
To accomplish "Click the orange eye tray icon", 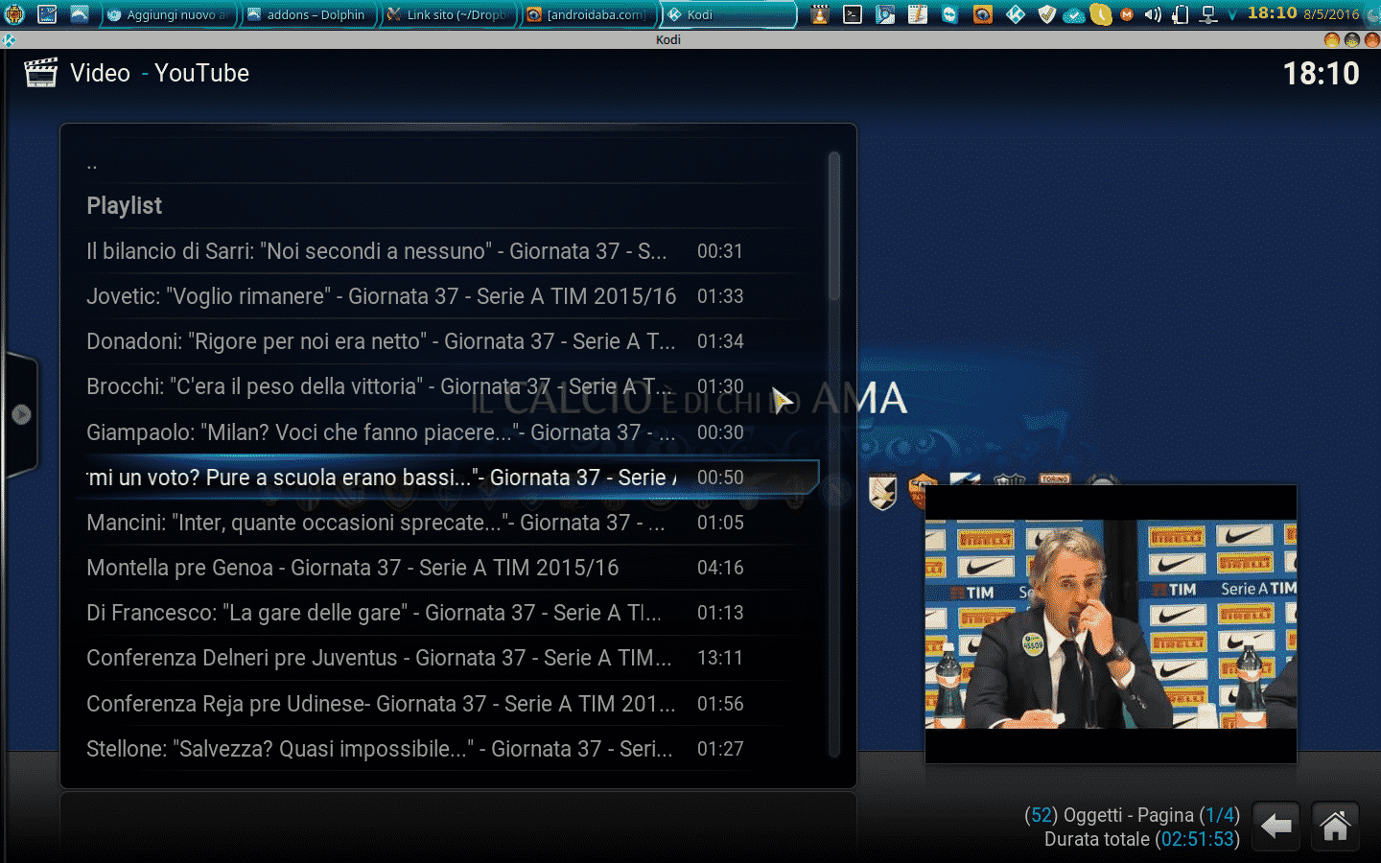I will pyautogui.click(x=983, y=14).
